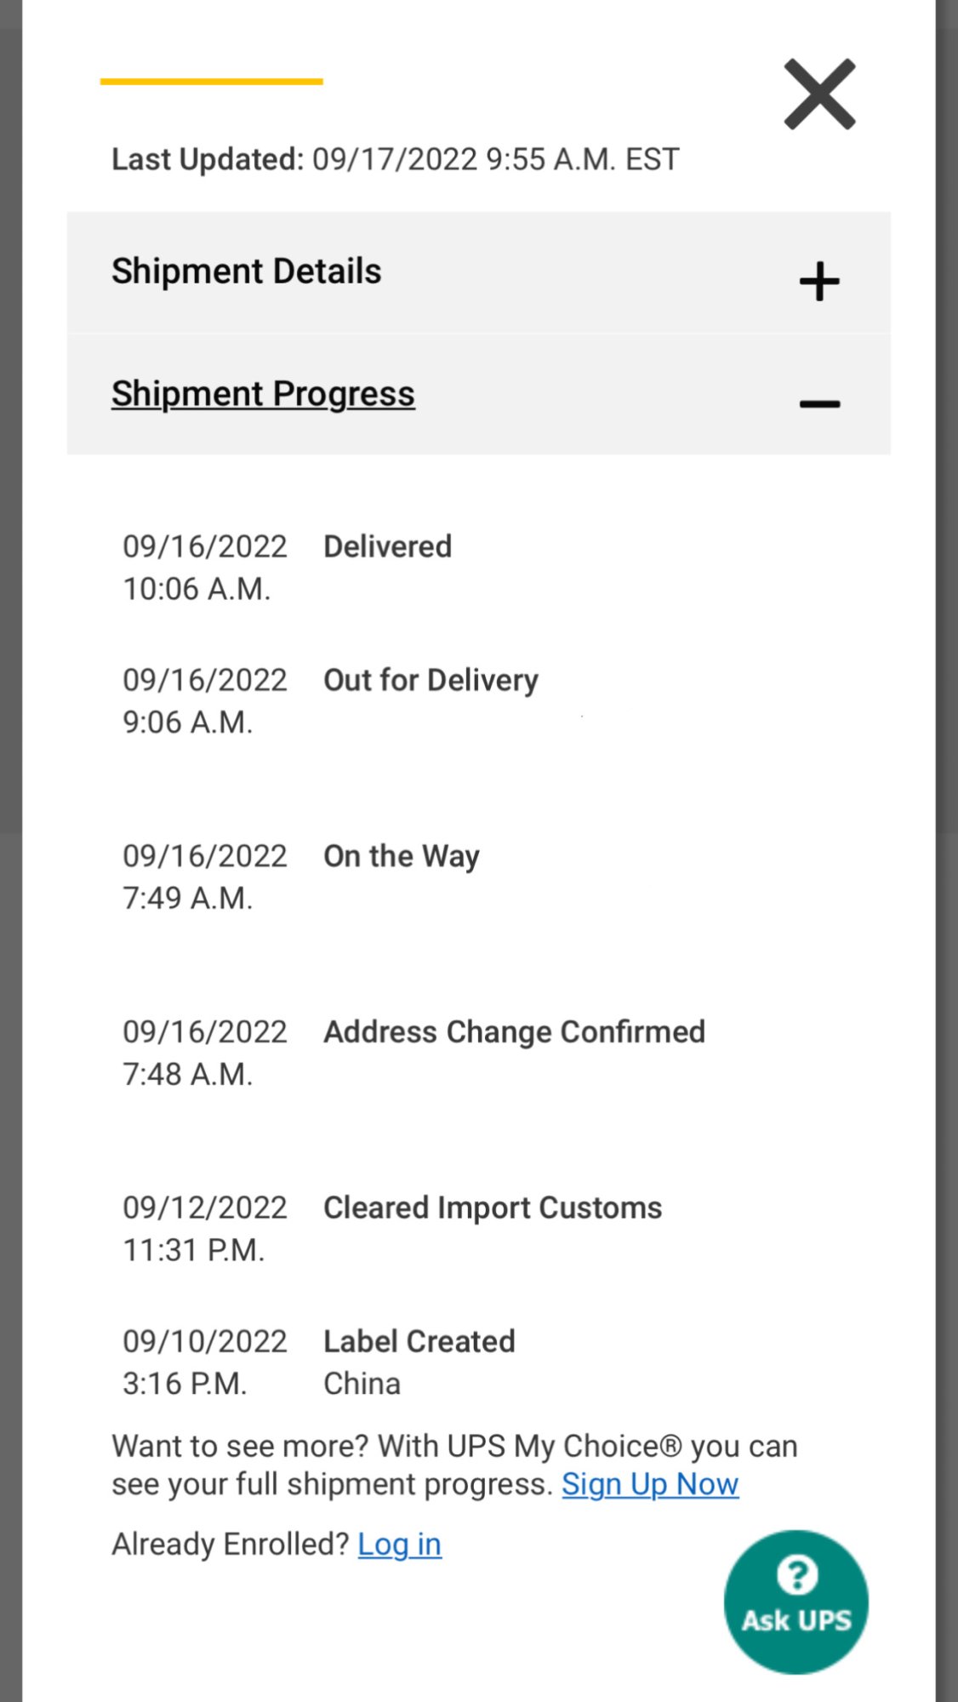Viewport: 958px width, 1702px height.
Task: Click the Last Updated timestamp text
Action: pyautogui.click(x=396, y=159)
